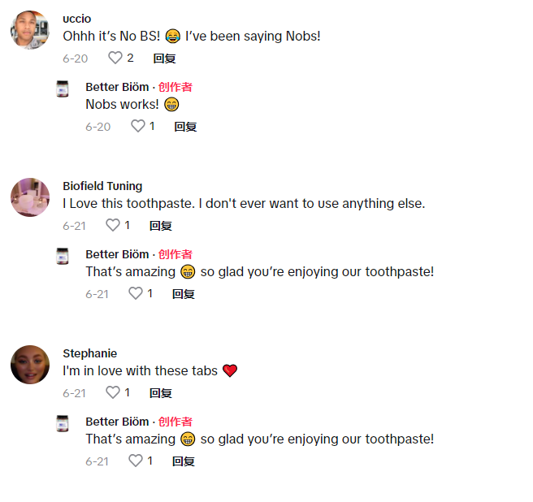533x502 pixels.
Task: Visit Stephanie's username link
Action: [x=89, y=353]
